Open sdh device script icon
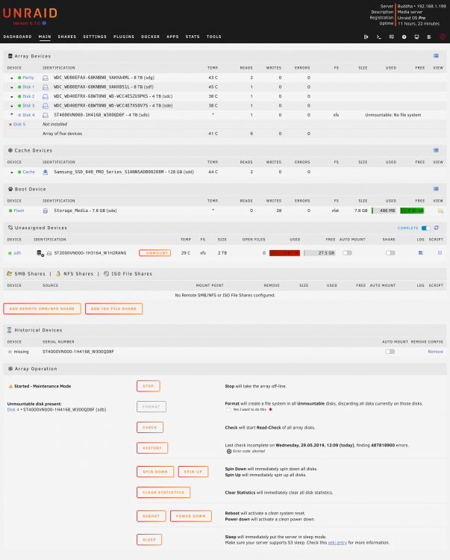Viewport: 450px width, 560px height. (x=440, y=253)
